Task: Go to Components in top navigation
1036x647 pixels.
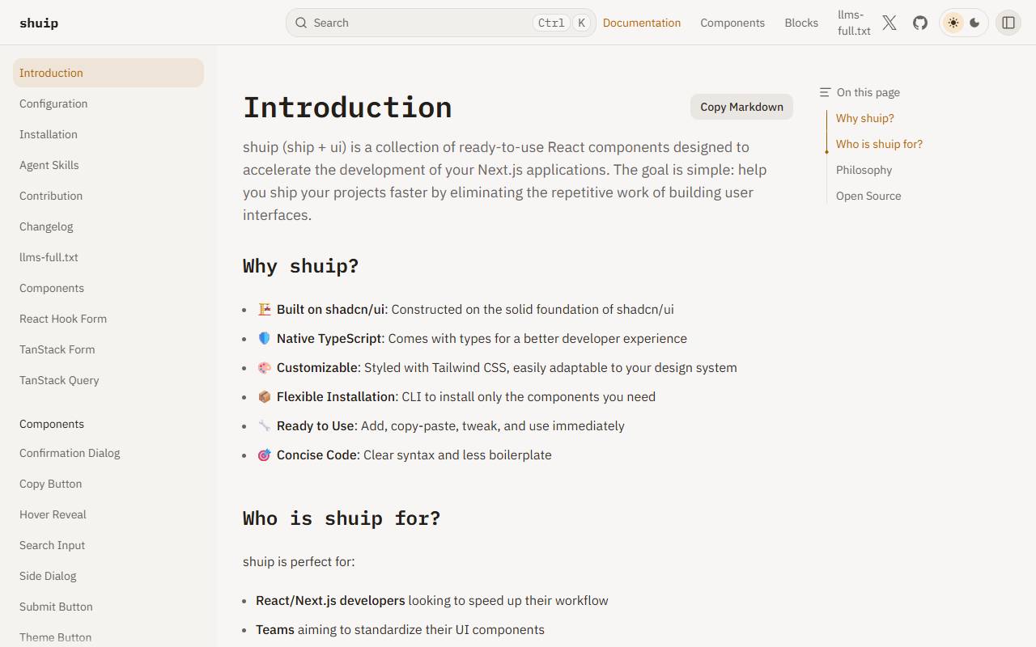Action: [x=732, y=23]
